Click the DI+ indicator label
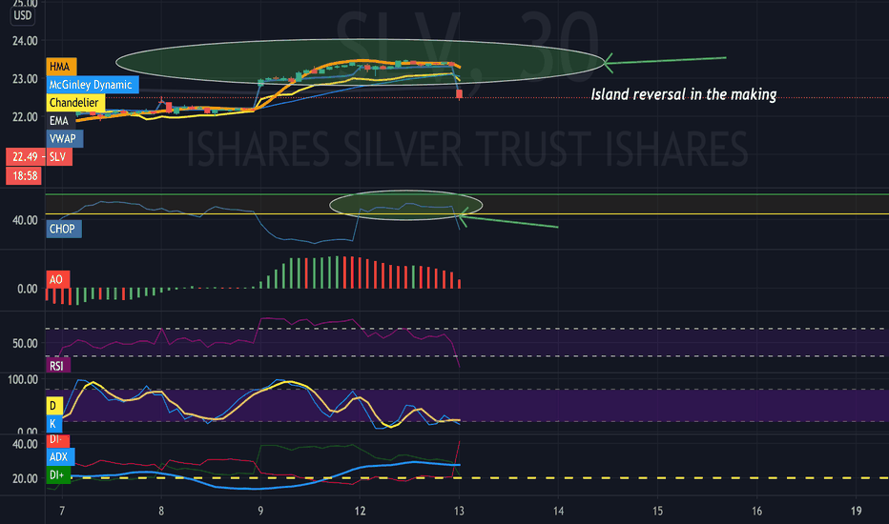 (58, 474)
